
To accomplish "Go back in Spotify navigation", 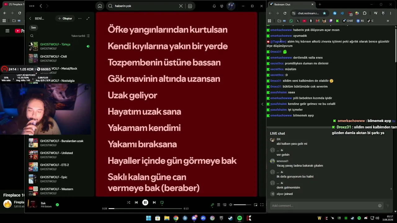I will 41,6.
